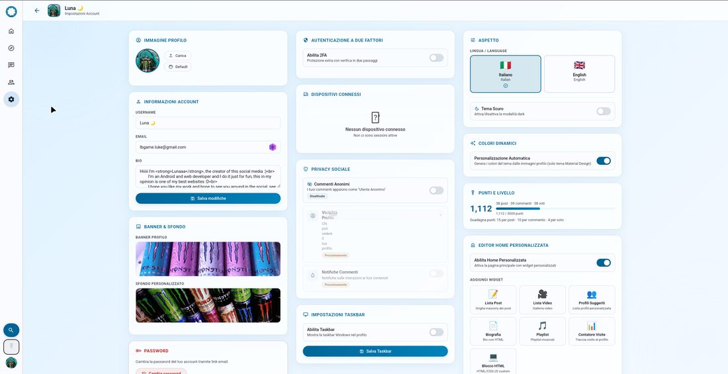Turn off Abilita Home Personalizzata

(x=604, y=263)
